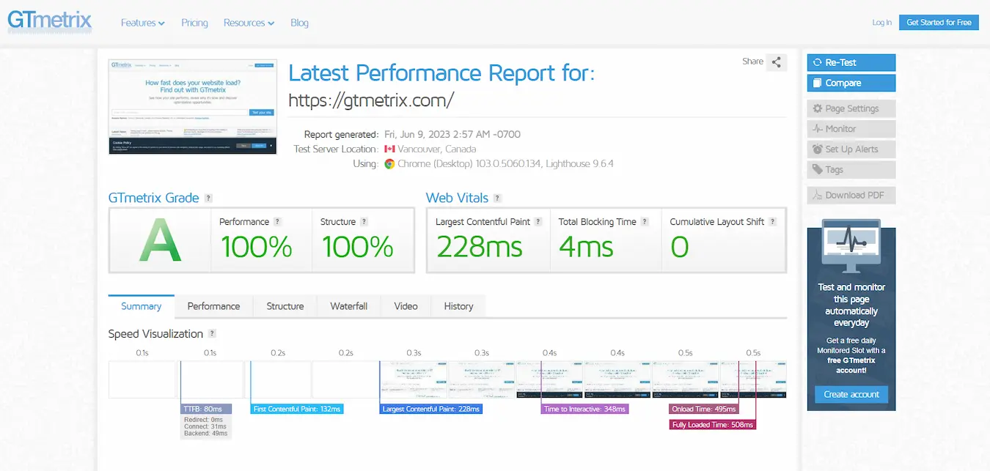
Task: Click help icon next to Structure score
Action: tap(364, 222)
